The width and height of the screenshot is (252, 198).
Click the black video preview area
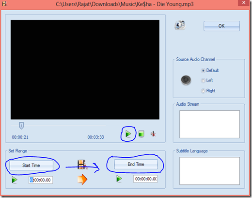(85, 70)
